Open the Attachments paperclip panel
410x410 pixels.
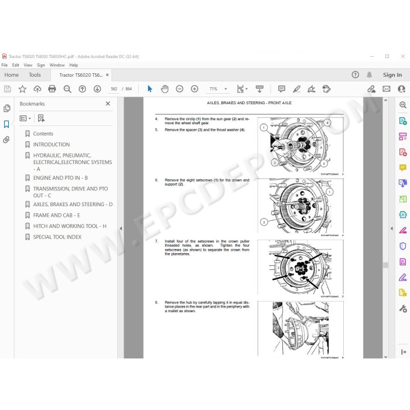(6, 139)
